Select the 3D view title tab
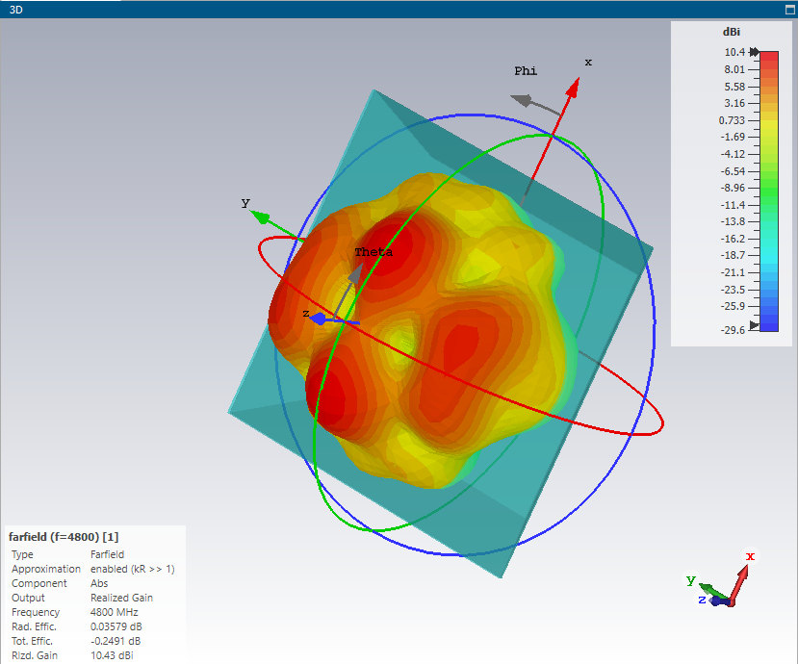This screenshot has height=664, width=798. [x=15, y=10]
